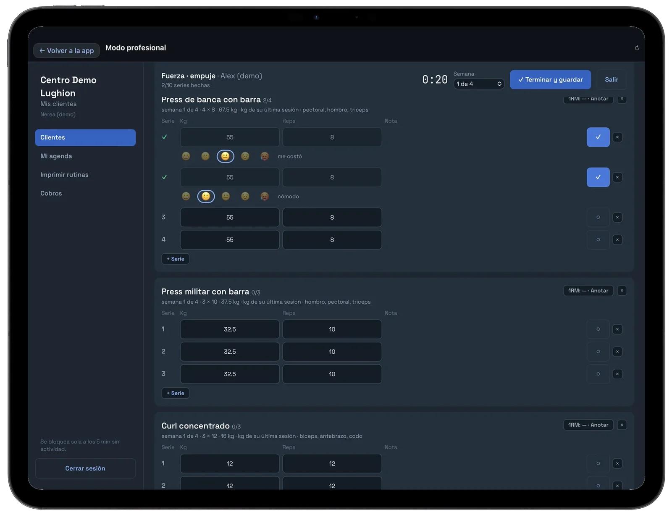This screenshot has width=672, height=515.
Task: Add a set to Press militar with + Serie
Action: 175,393
